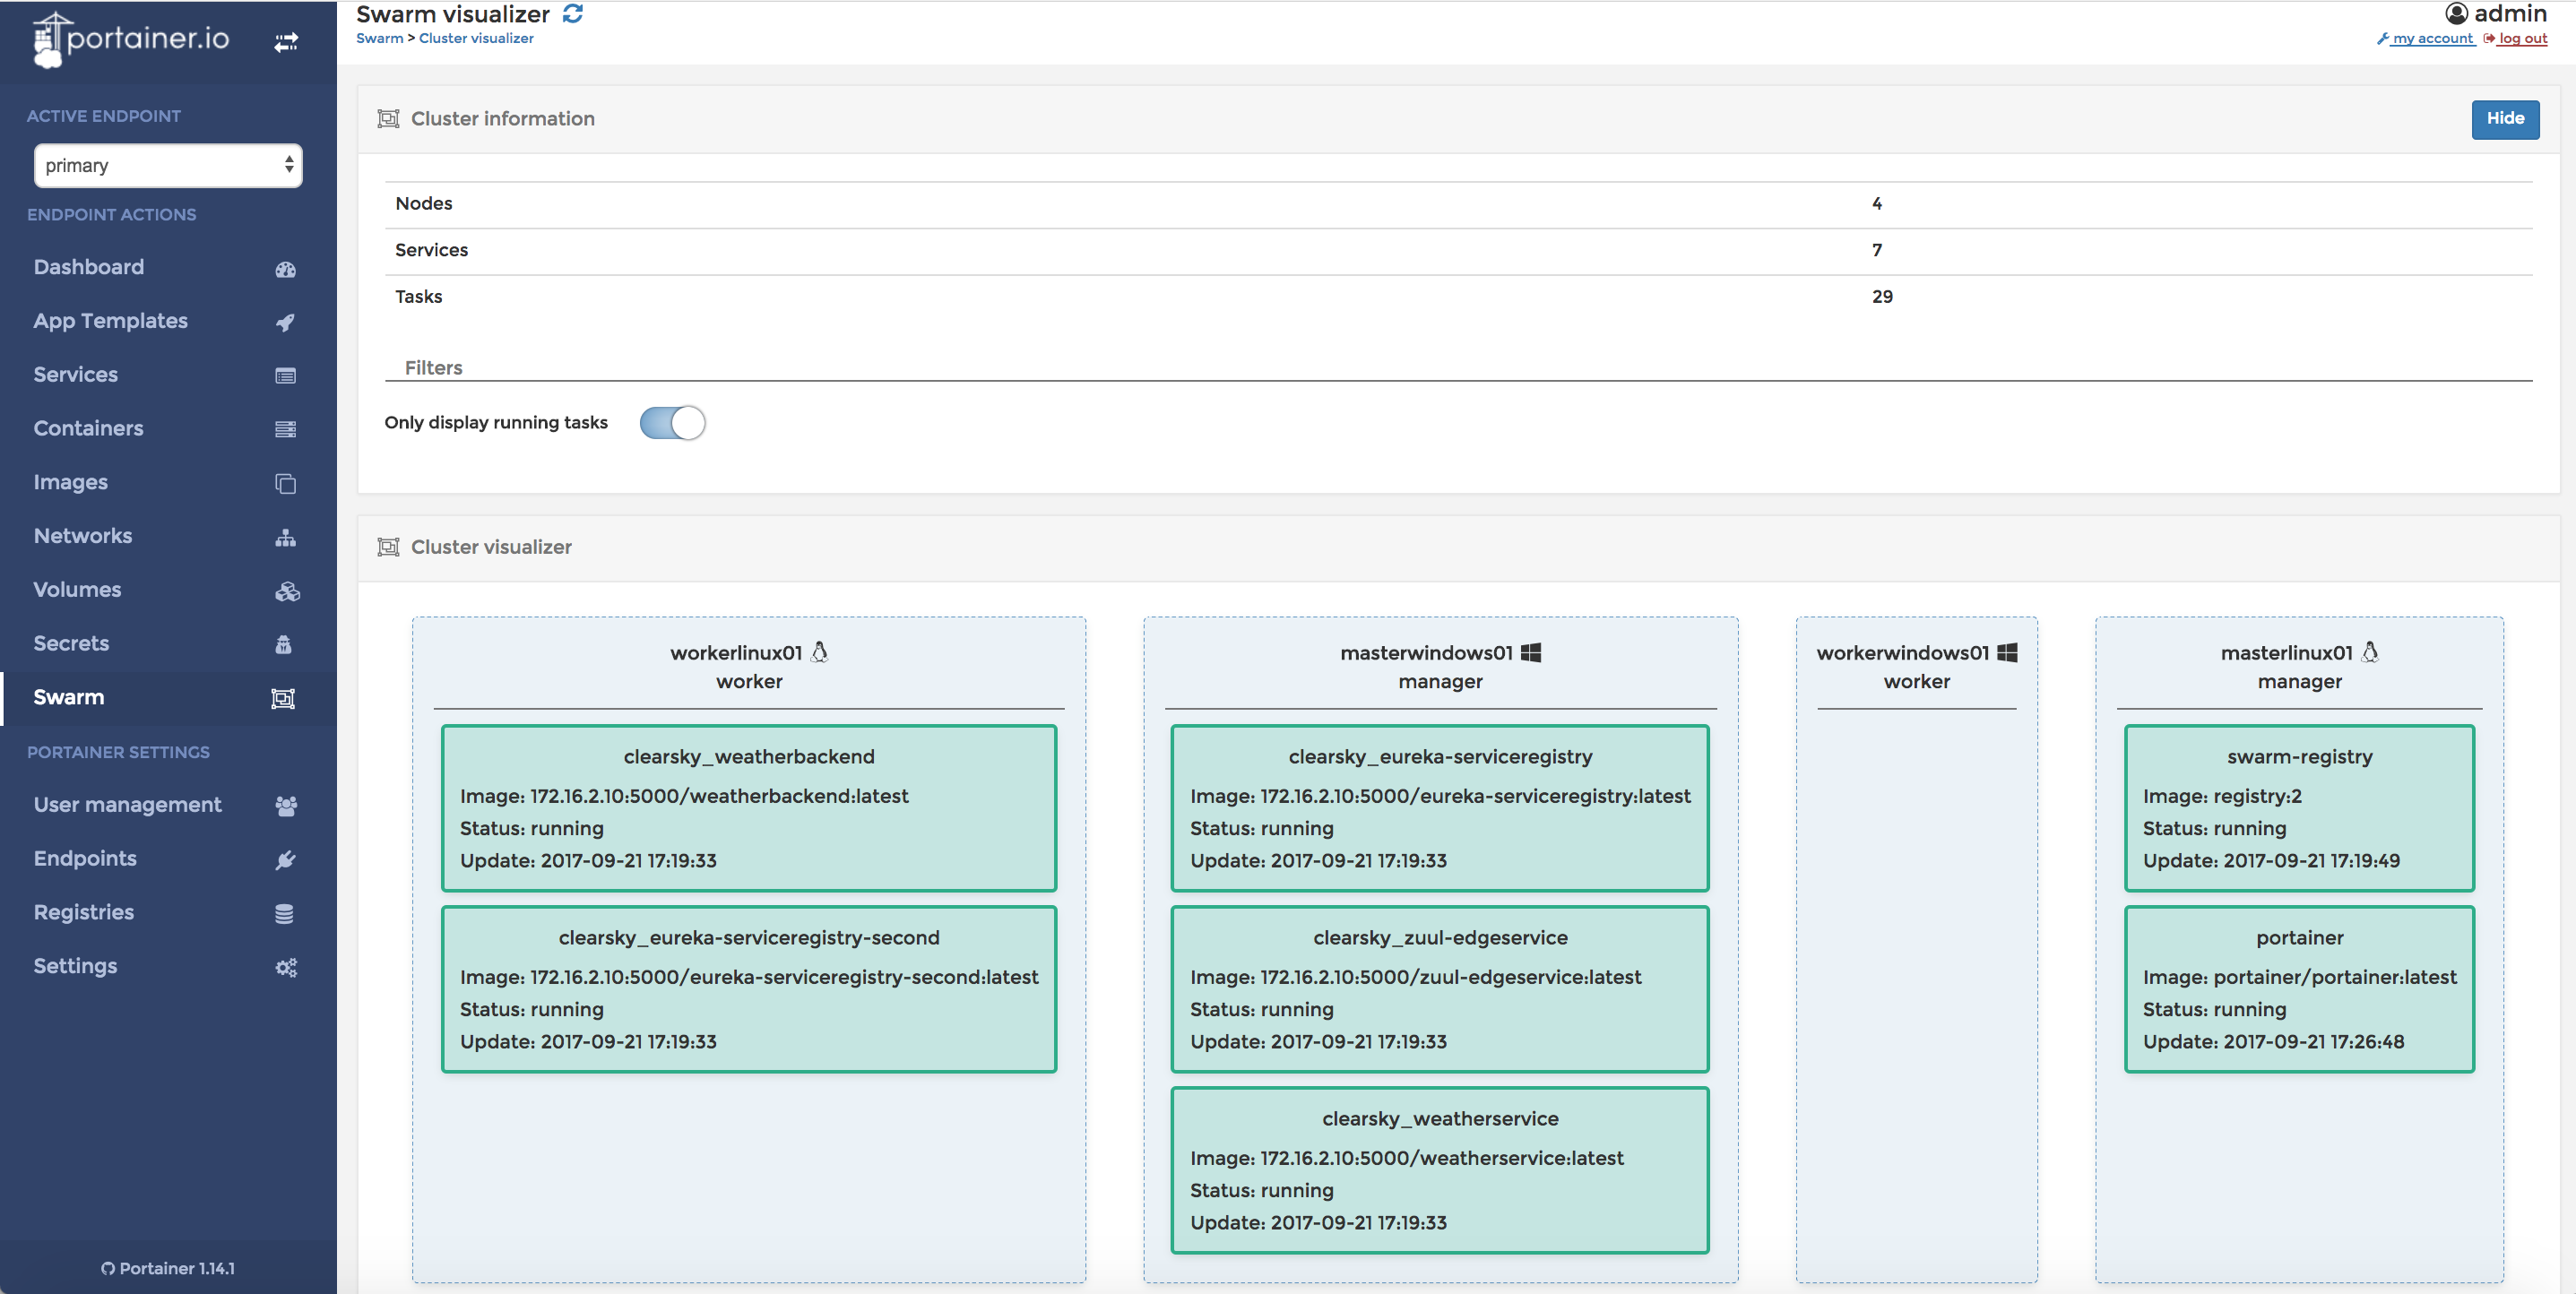Open the my account link
The image size is (2576, 1294).
coord(2431,39)
